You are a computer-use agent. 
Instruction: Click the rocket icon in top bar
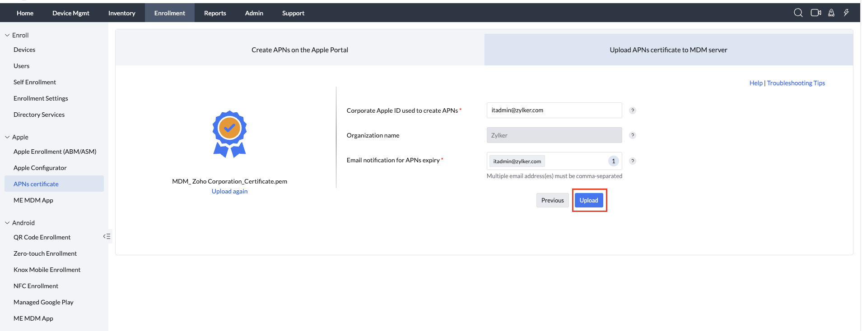(831, 13)
